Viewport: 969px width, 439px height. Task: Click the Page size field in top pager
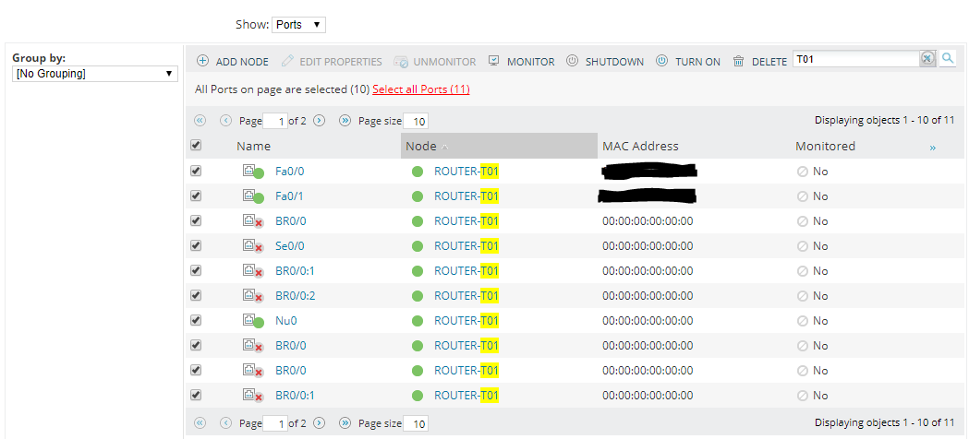(416, 121)
